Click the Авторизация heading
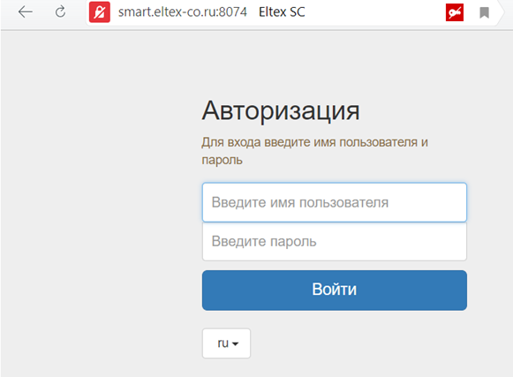This screenshot has width=513, height=377. (x=281, y=110)
